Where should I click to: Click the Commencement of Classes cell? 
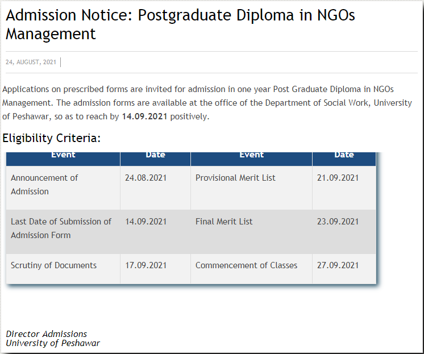tap(246, 265)
